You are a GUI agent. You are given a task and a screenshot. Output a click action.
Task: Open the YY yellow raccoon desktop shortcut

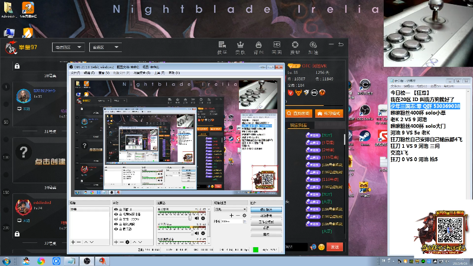click(x=365, y=189)
